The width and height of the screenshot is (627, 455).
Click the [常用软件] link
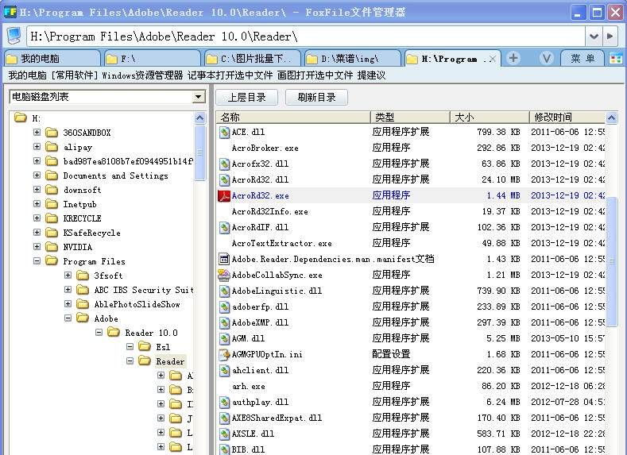tap(75, 75)
